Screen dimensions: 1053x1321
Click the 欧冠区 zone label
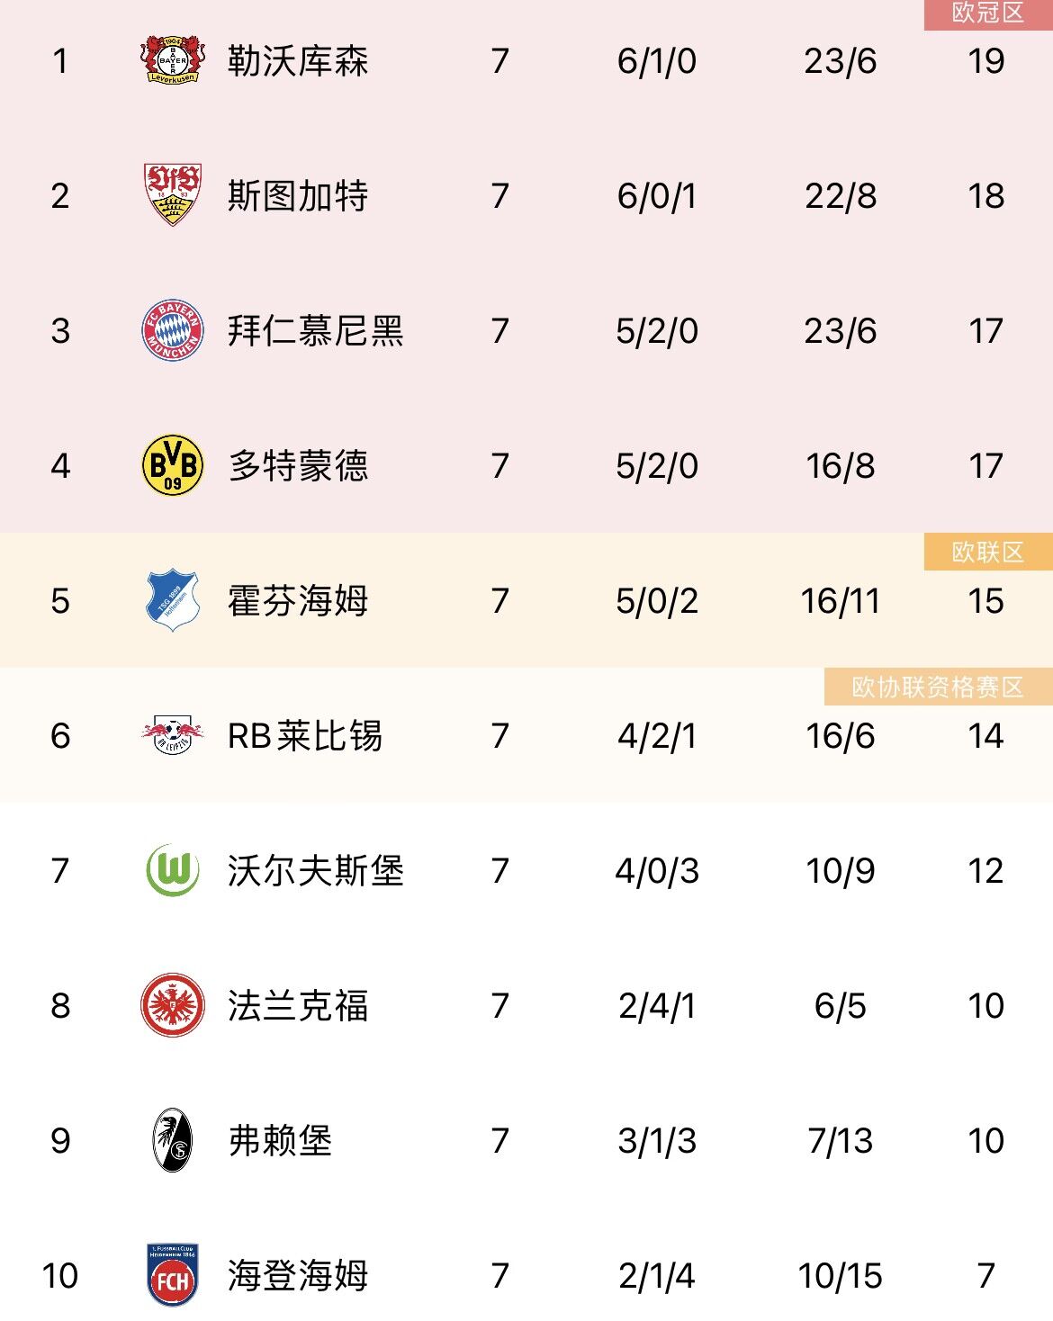(987, 13)
